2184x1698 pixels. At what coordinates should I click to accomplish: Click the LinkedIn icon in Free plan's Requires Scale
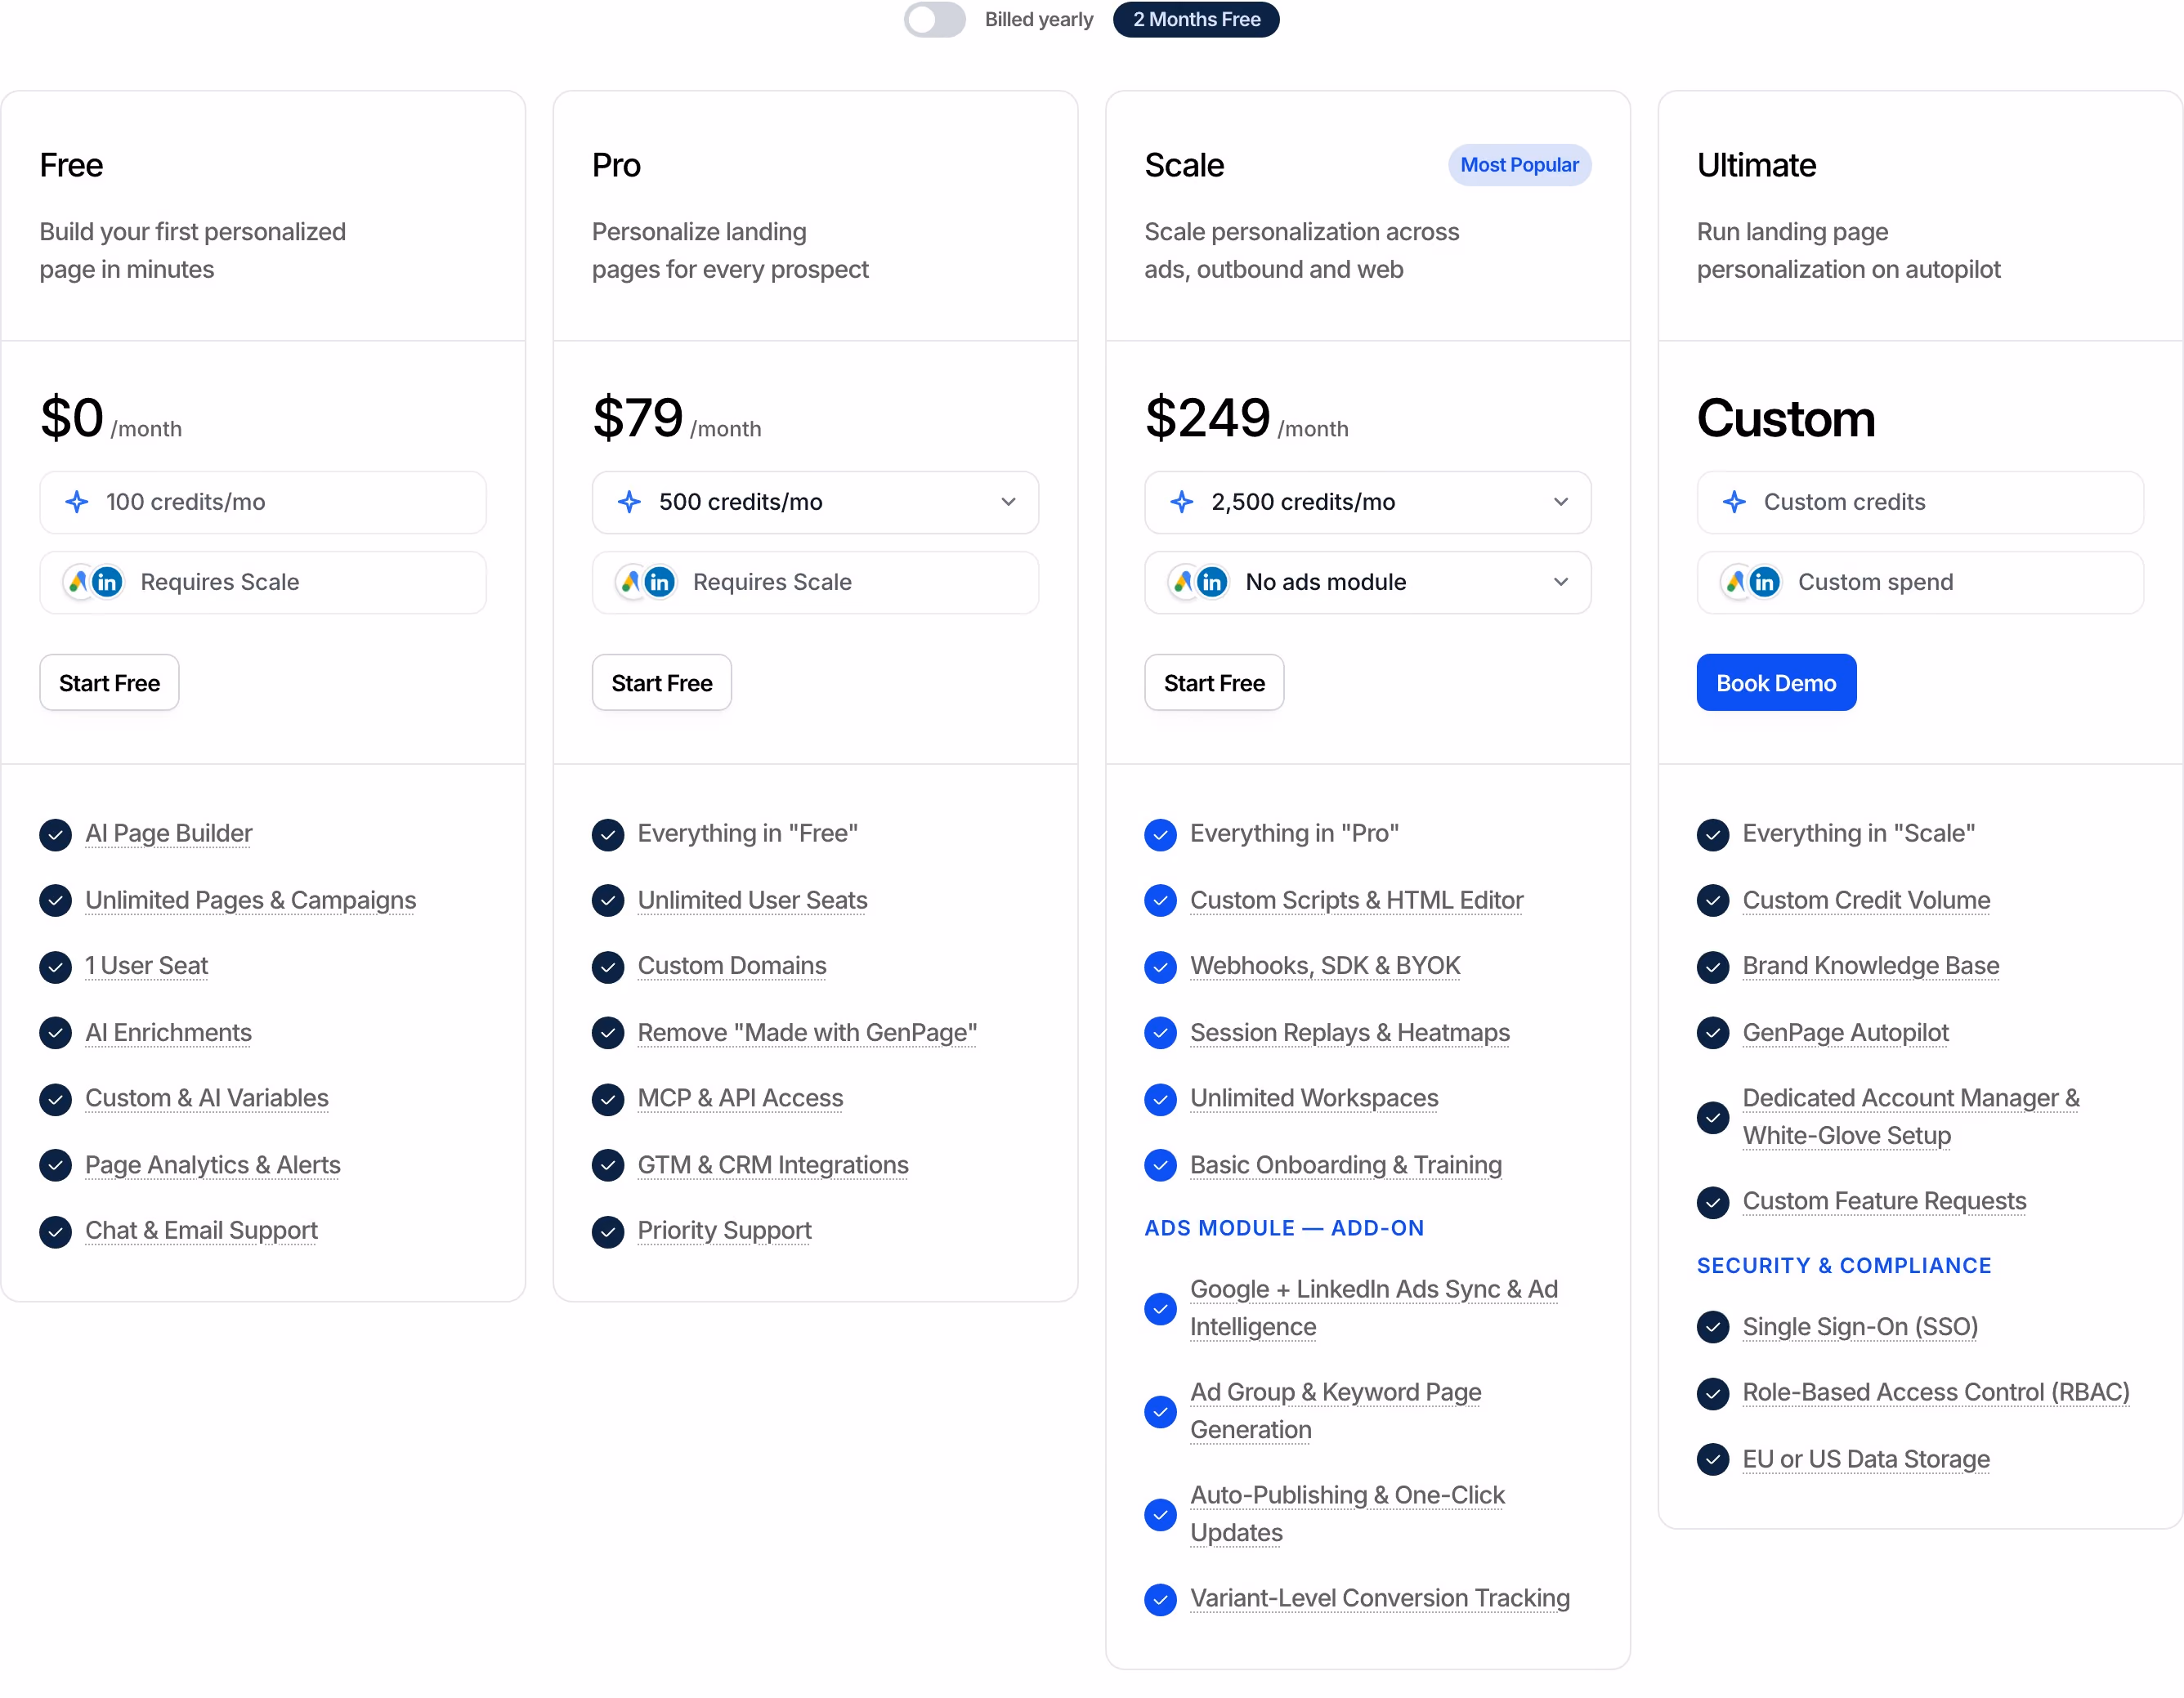[x=107, y=582]
